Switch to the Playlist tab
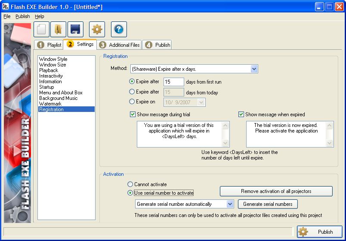346x241 pixels. click(49, 45)
